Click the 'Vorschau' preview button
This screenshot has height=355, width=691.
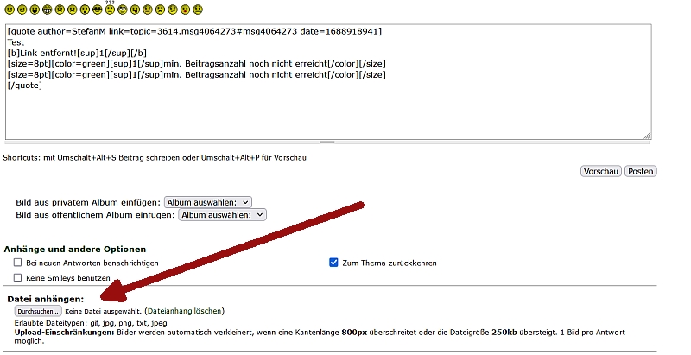(600, 171)
